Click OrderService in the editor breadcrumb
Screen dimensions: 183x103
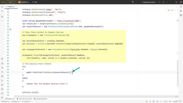click(10, 99)
